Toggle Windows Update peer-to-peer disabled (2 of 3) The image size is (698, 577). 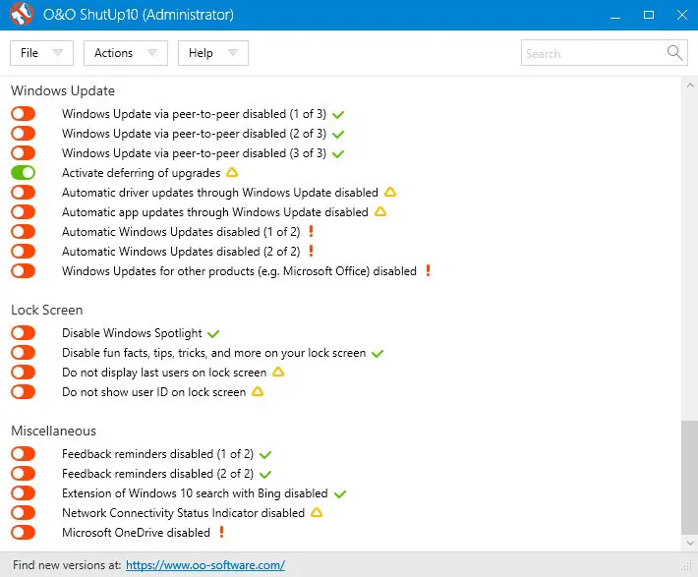24,133
